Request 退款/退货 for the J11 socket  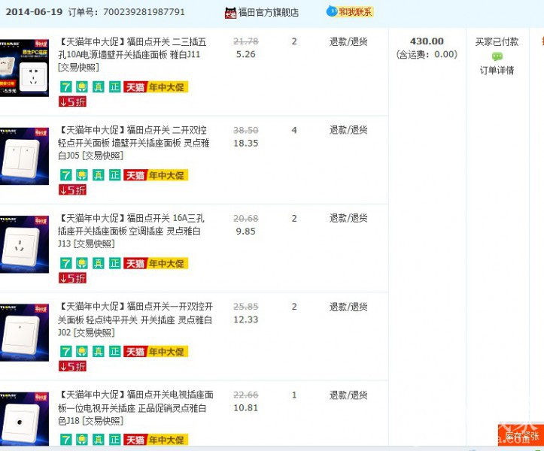coord(348,42)
